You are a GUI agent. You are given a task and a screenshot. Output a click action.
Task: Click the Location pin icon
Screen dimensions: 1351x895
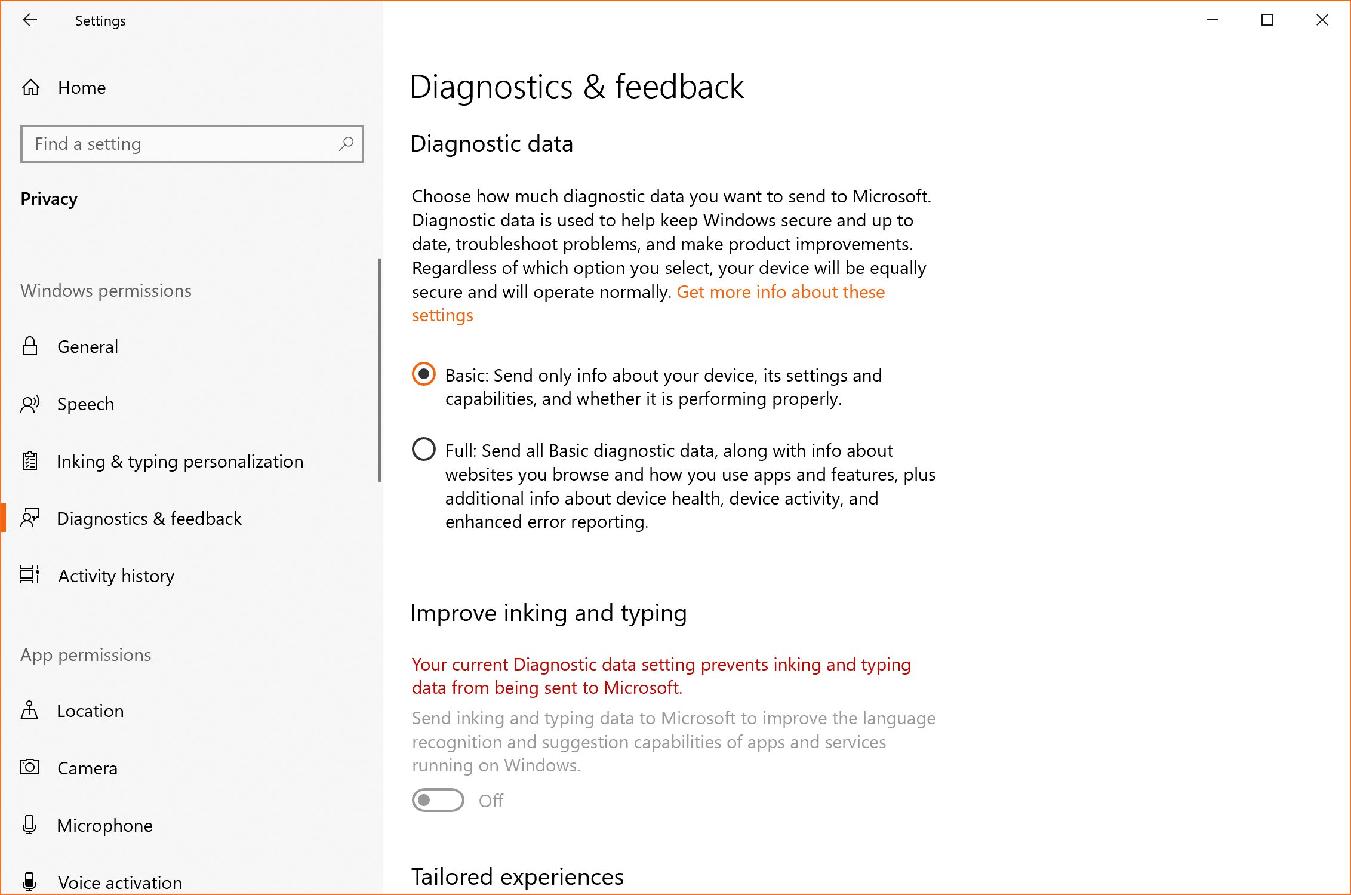pyautogui.click(x=29, y=711)
